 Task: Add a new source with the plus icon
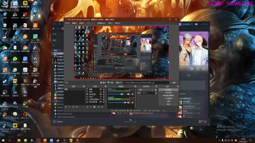(x=87, y=107)
